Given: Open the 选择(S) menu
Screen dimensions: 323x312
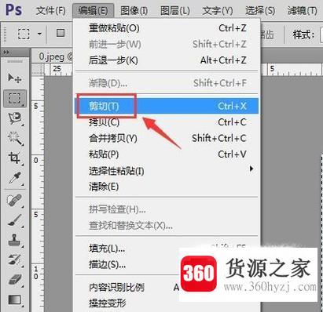Looking at the screenshot, I should click(x=260, y=11).
